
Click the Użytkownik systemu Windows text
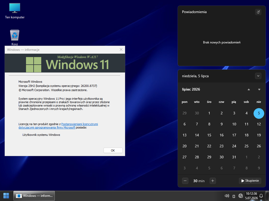coord(41,135)
